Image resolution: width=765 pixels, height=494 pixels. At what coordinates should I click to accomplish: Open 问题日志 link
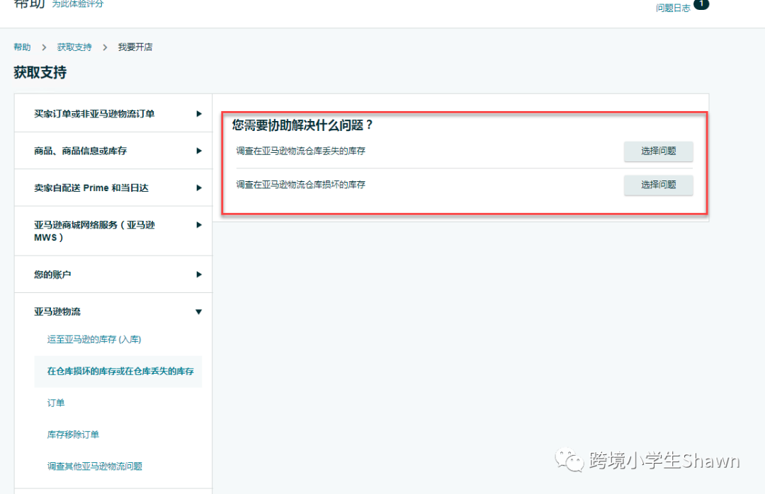(673, 8)
